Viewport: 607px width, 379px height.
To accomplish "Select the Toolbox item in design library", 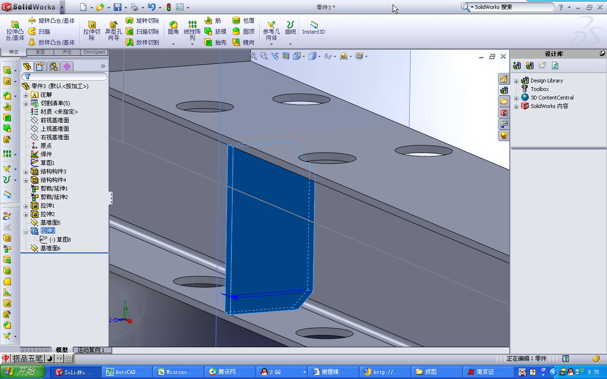I will (x=540, y=89).
